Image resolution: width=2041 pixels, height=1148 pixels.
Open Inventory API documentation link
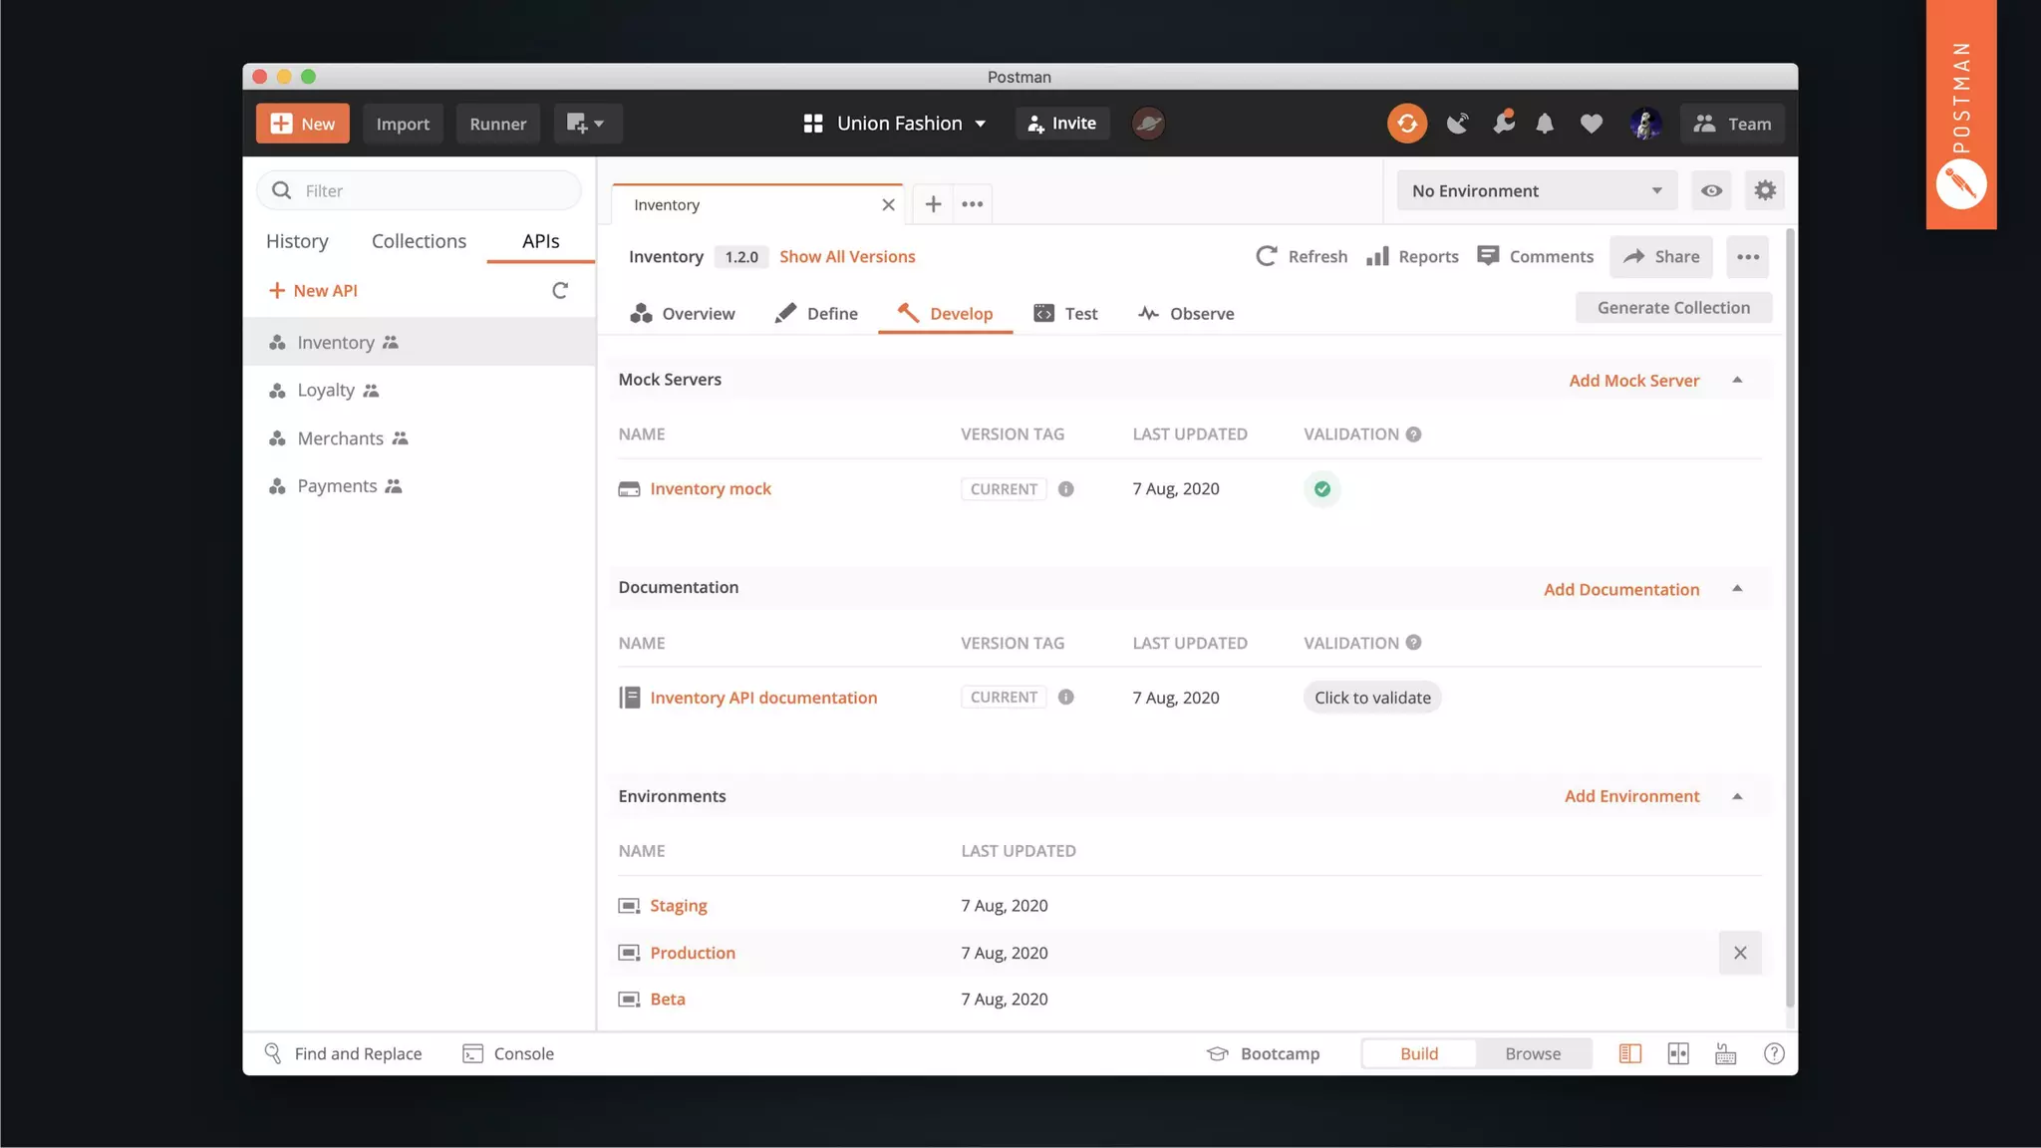coord(763,698)
